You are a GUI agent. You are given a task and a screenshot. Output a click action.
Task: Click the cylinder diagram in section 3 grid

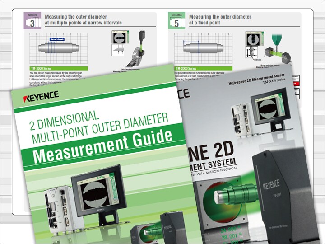[58, 48]
